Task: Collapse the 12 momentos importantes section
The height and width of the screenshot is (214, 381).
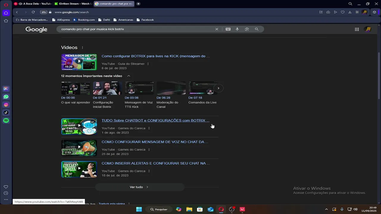Action: tap(129, 76)
